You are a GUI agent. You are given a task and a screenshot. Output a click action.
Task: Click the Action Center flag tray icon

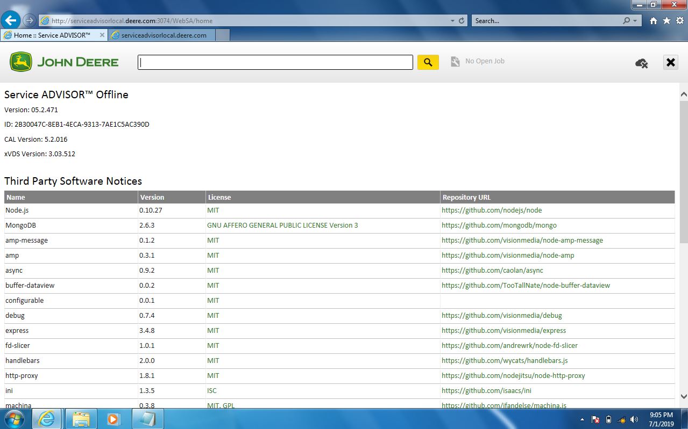pyautogui.click(x=595, y=419)
